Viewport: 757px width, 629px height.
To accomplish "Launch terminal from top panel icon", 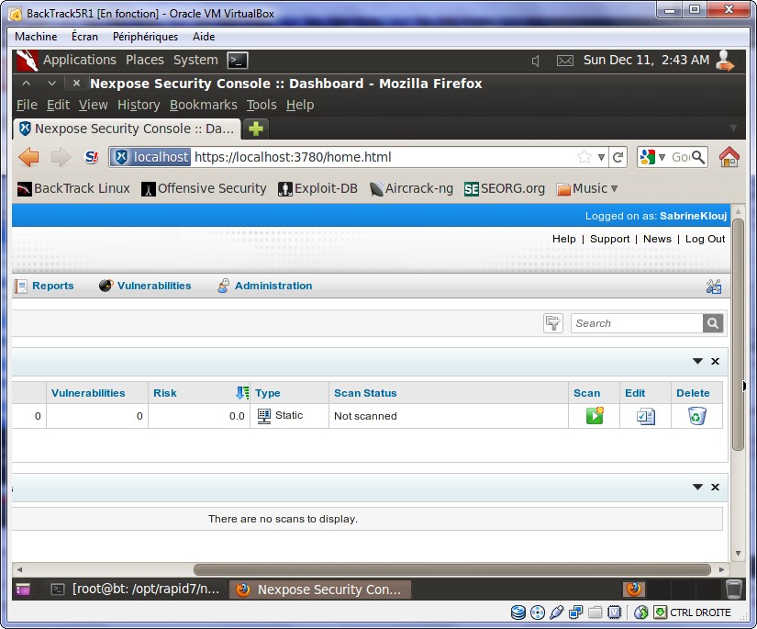I will [x=238, y=61].
